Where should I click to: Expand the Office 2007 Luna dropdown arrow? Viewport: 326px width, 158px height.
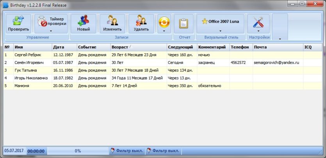coord(220,31)
